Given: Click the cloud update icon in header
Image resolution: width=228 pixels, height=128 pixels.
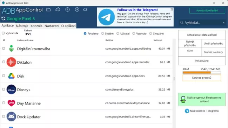Looking at the screenshot, I should [58, 10].
